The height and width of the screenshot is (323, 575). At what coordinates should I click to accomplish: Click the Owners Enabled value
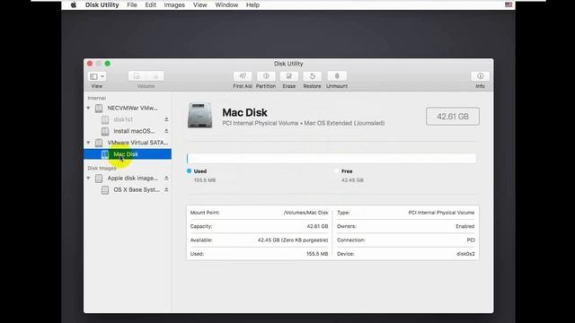pos(465,226)
